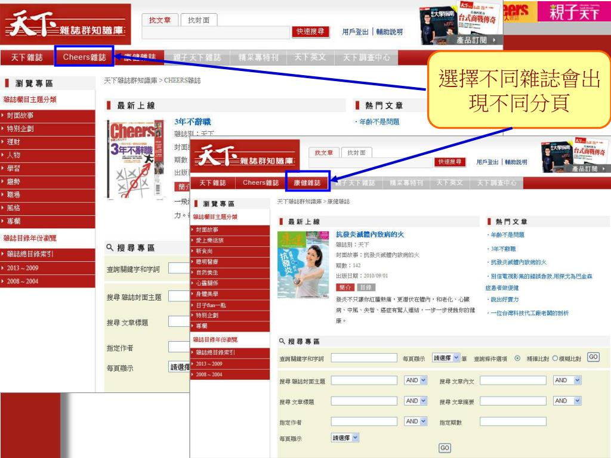Select 模糊比對 radio button
The image size is (611, 458).
556,358
